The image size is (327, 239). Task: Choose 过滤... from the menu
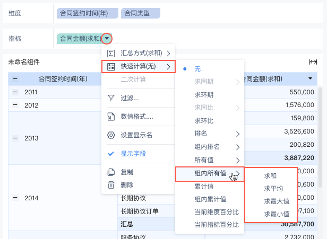pyautogui.click(x=138, y=98)
